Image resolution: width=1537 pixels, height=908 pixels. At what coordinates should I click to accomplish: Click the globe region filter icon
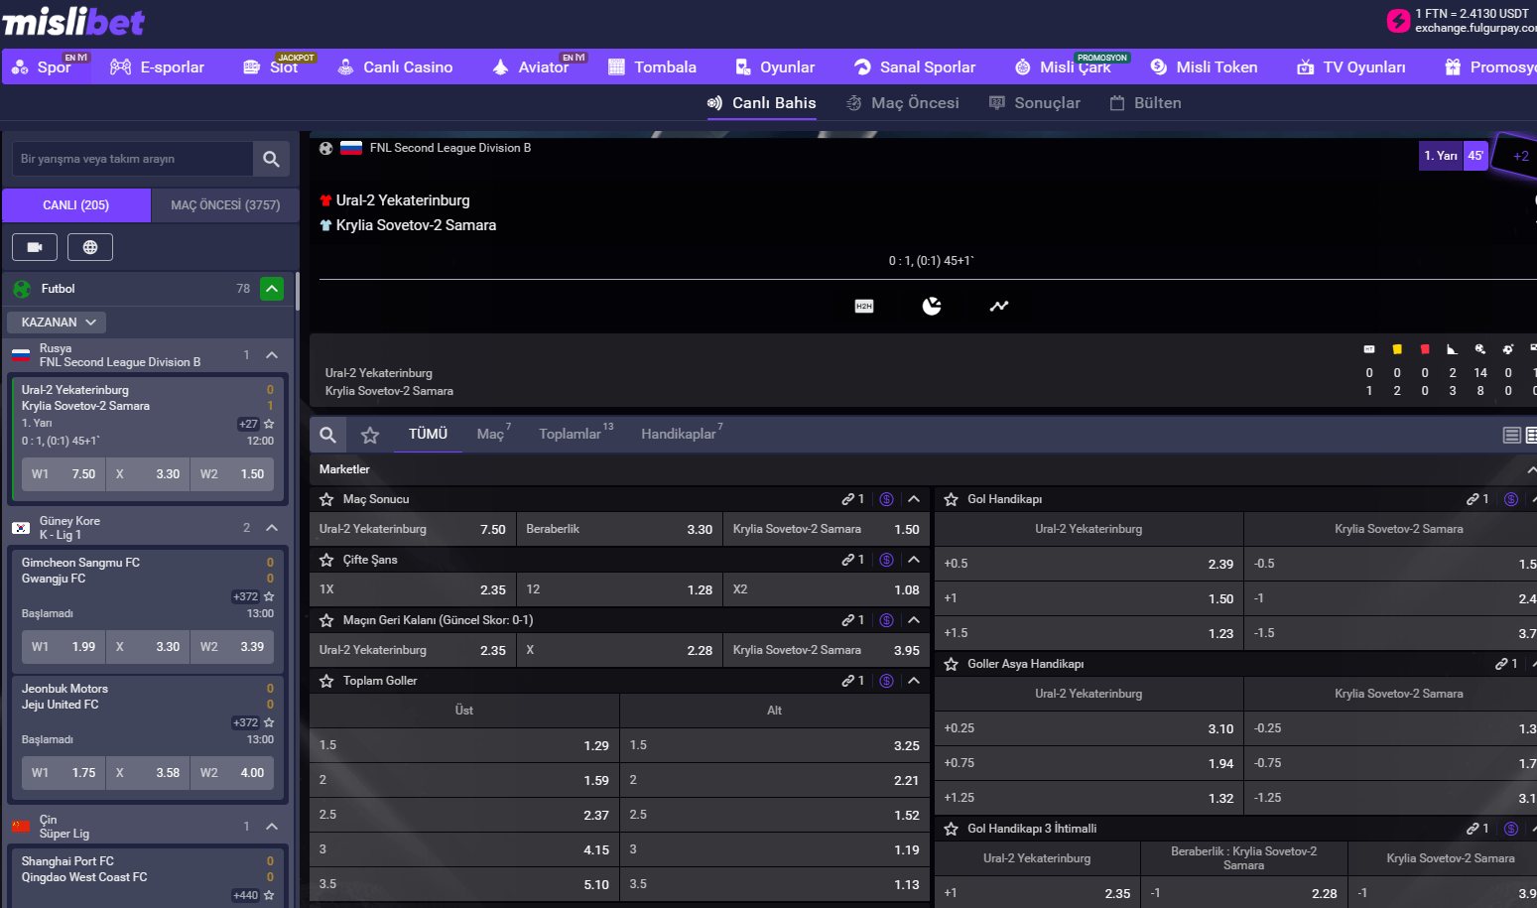coord(90,247)
